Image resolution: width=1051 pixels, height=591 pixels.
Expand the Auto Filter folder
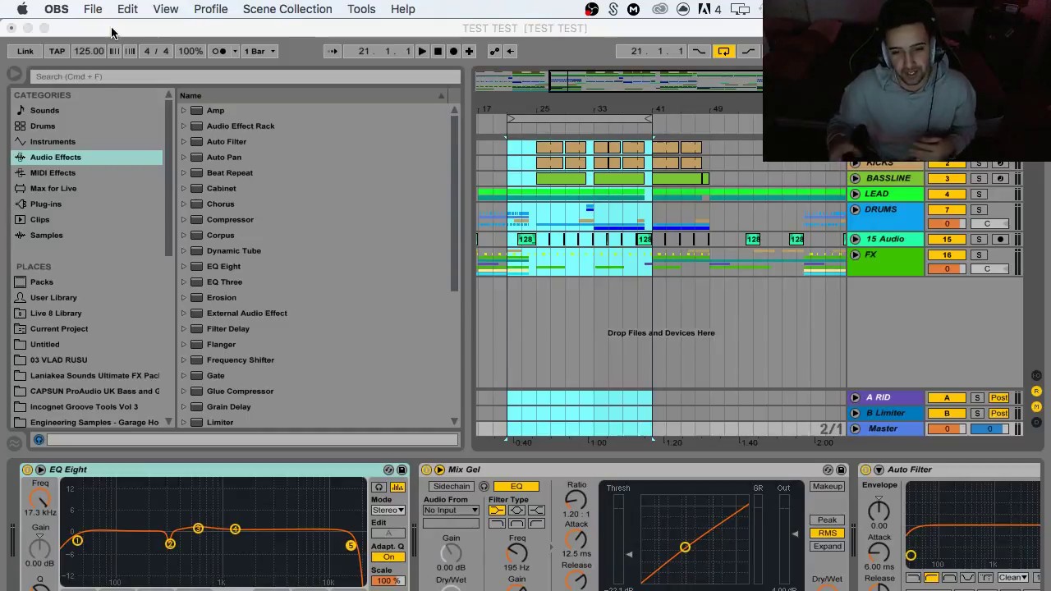(184, 142)
